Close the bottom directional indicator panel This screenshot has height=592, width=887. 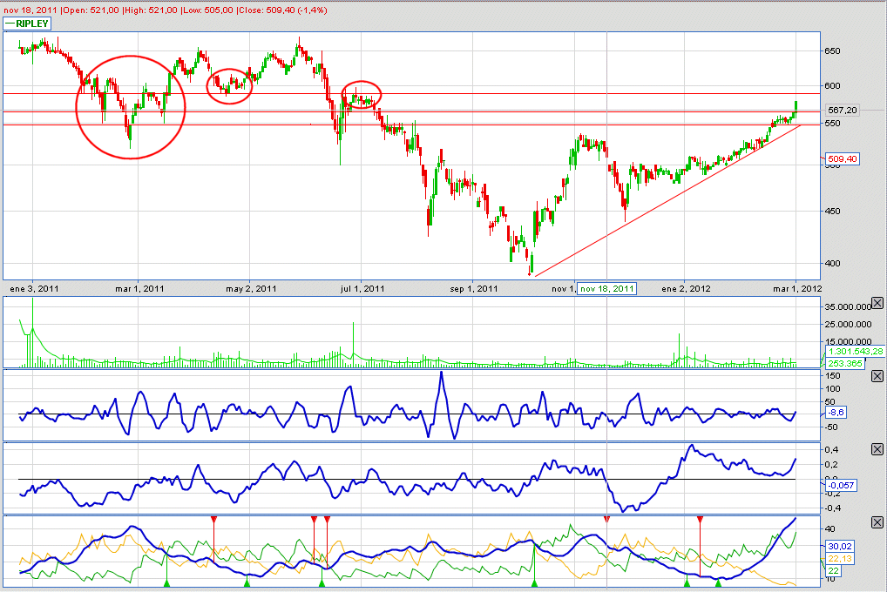coord(877,521)
